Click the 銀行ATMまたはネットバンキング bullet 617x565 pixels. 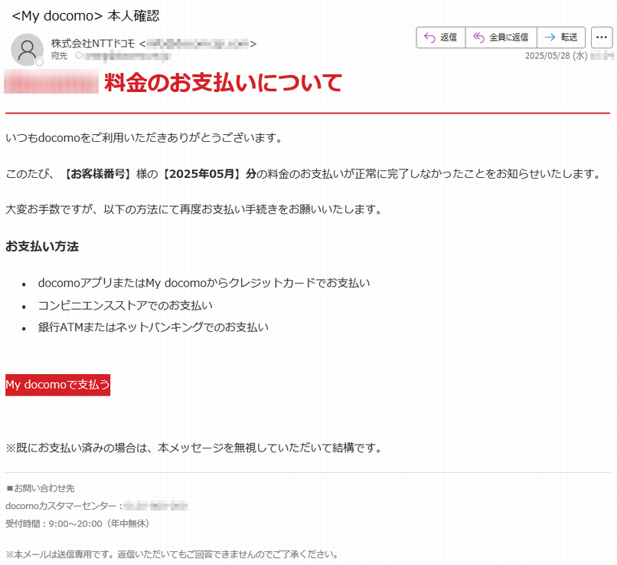click(153, 327)
